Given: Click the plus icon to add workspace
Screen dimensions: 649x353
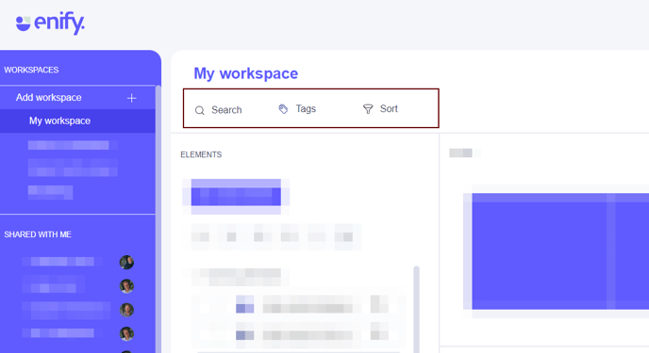Looking at the screenshot, I should 132,98.
